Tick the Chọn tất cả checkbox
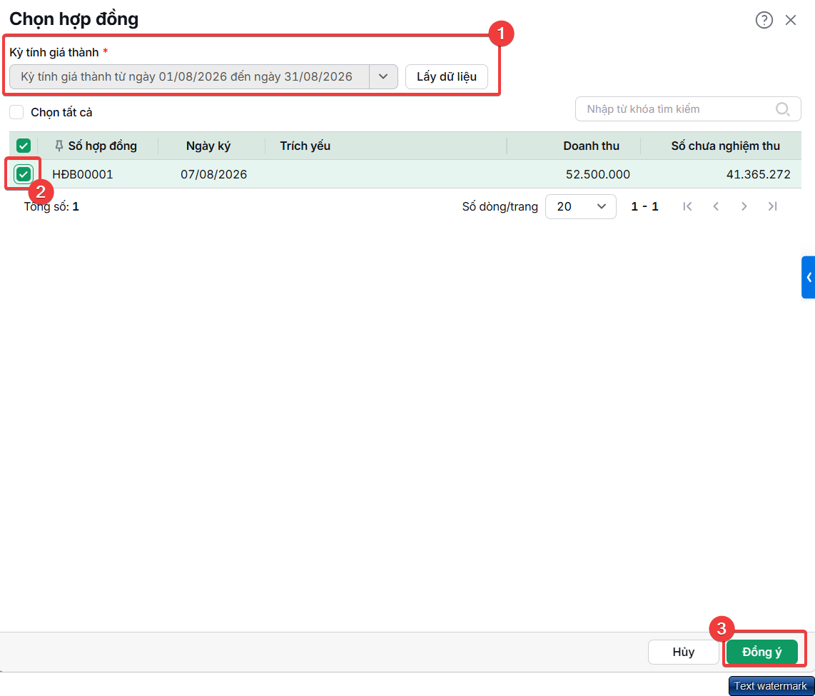 pos(16,112)
